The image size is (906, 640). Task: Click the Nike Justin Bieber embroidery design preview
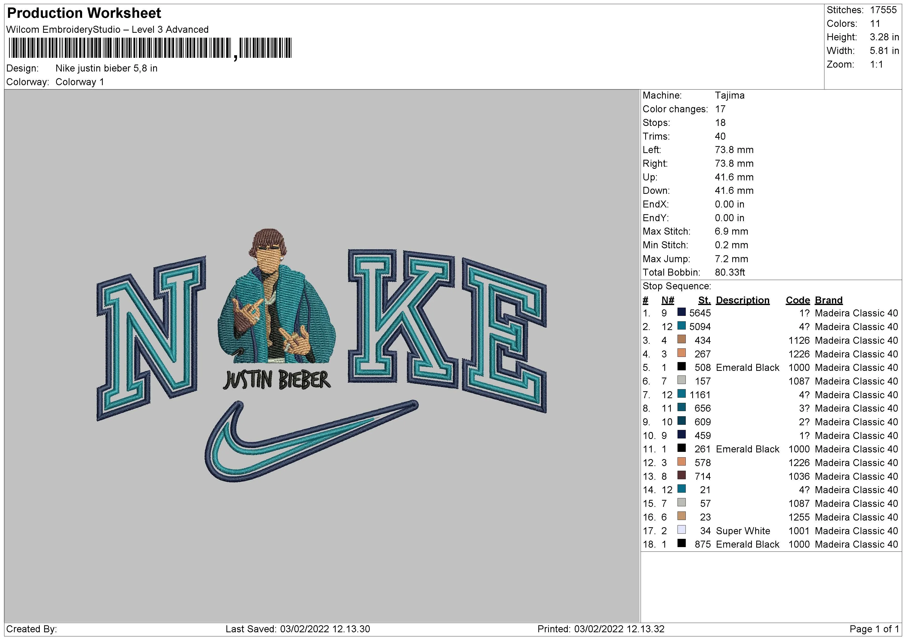(x=322, y=355)
